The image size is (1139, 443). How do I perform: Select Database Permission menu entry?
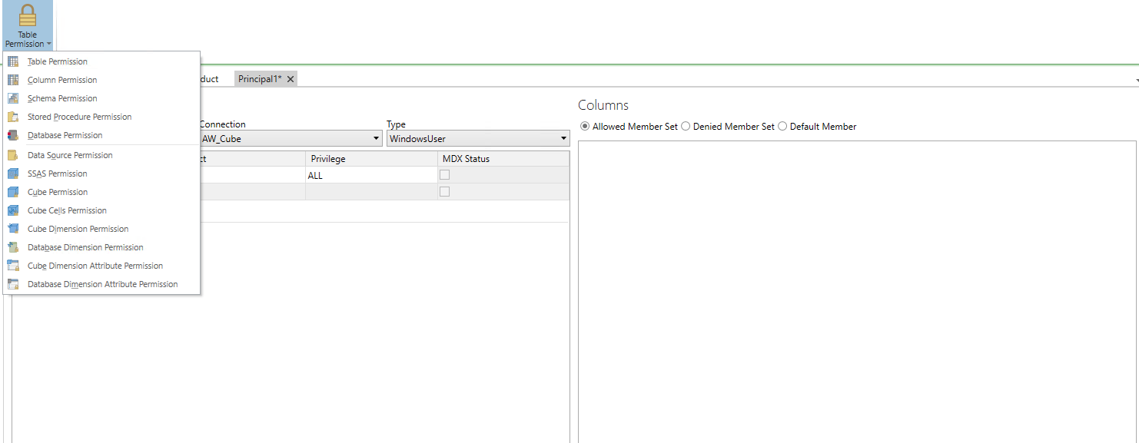[101, 135]
